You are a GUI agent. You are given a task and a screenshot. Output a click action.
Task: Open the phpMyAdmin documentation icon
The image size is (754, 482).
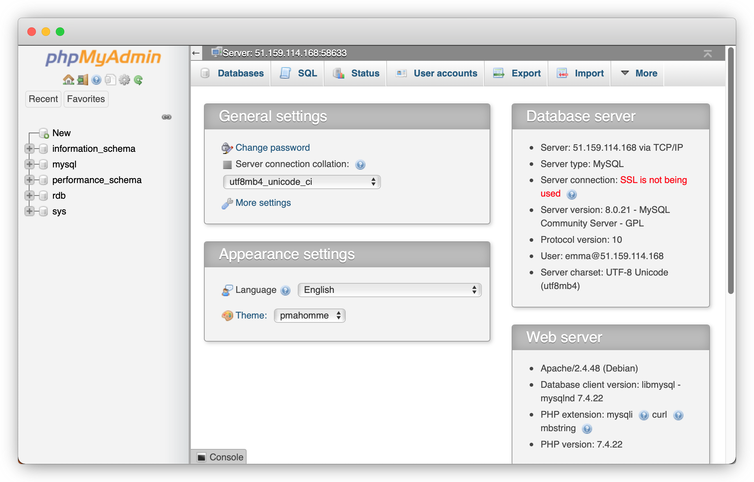point(96,80)
